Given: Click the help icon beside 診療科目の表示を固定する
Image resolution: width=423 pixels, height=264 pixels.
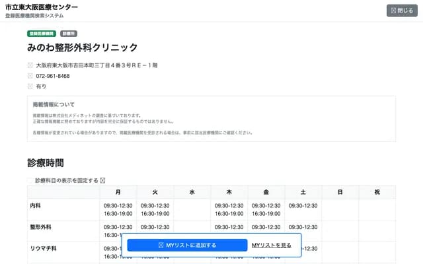Looking at the screenshot, I should tap(102, 180).
